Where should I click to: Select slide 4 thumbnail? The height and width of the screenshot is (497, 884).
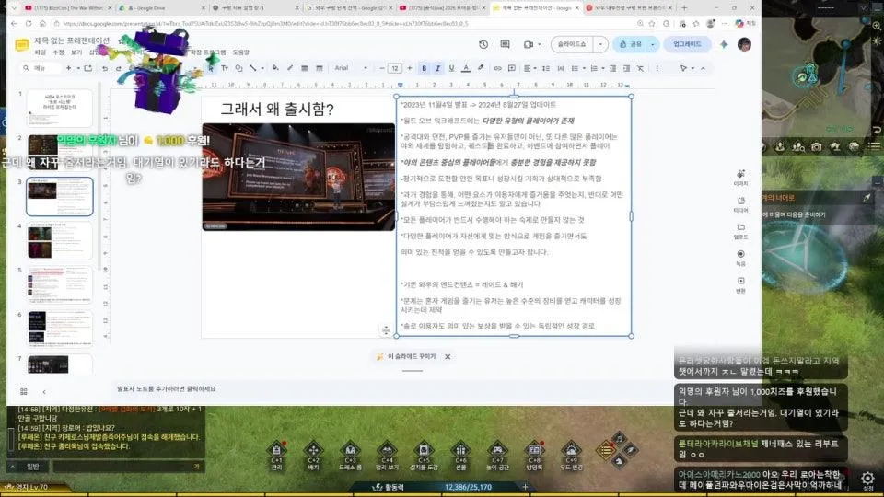point(59,240)
